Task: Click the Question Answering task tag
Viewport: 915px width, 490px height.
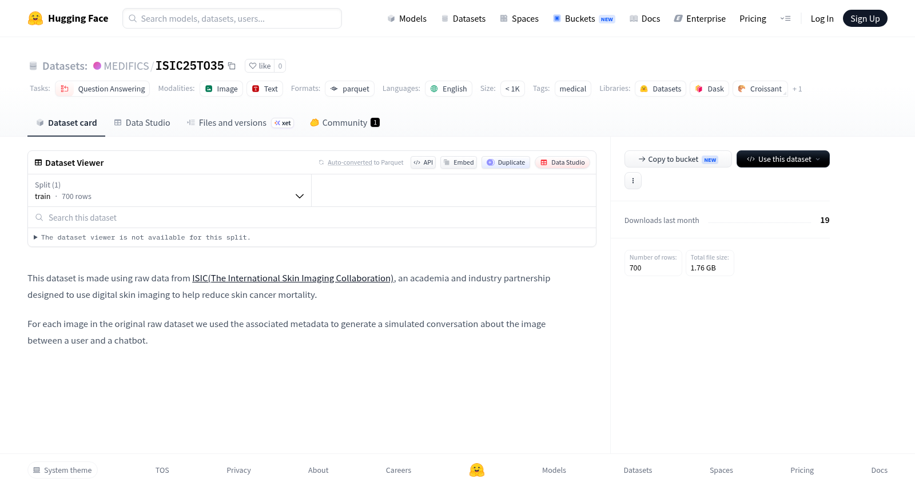Action: coord(102,89)
